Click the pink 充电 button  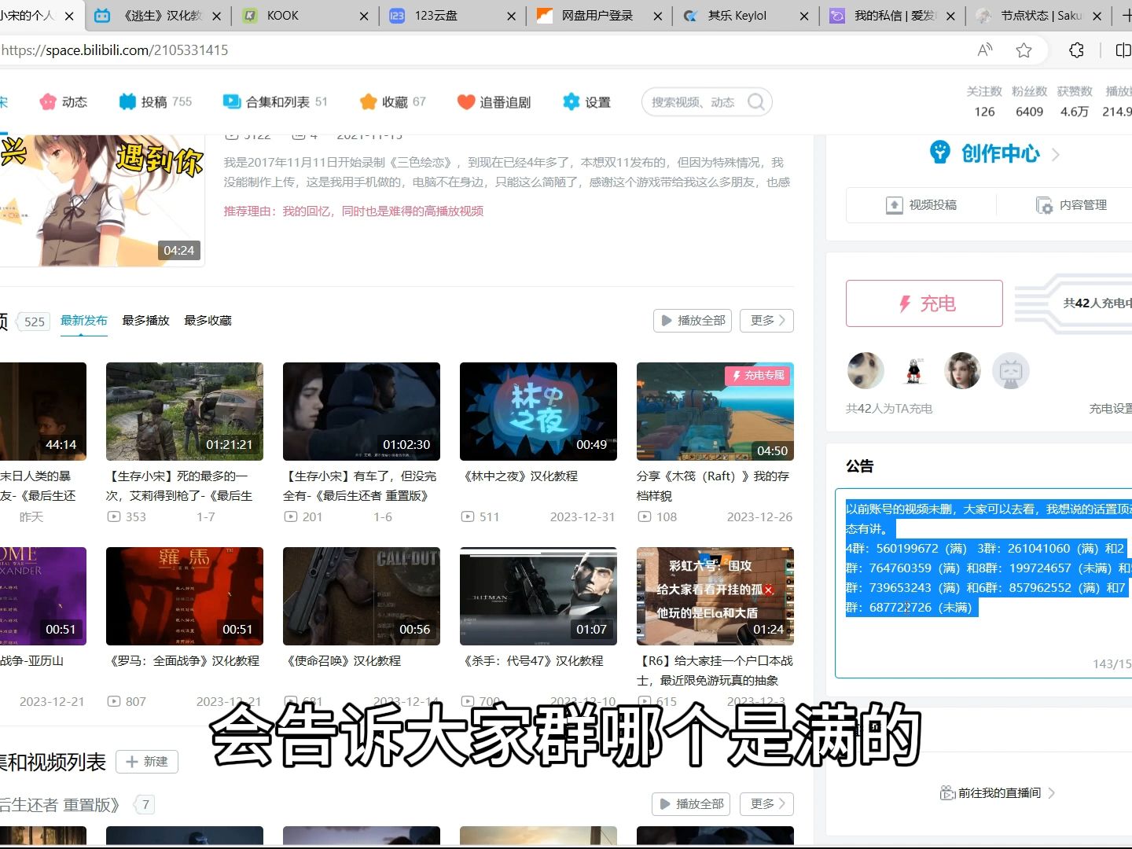point(924,303)
